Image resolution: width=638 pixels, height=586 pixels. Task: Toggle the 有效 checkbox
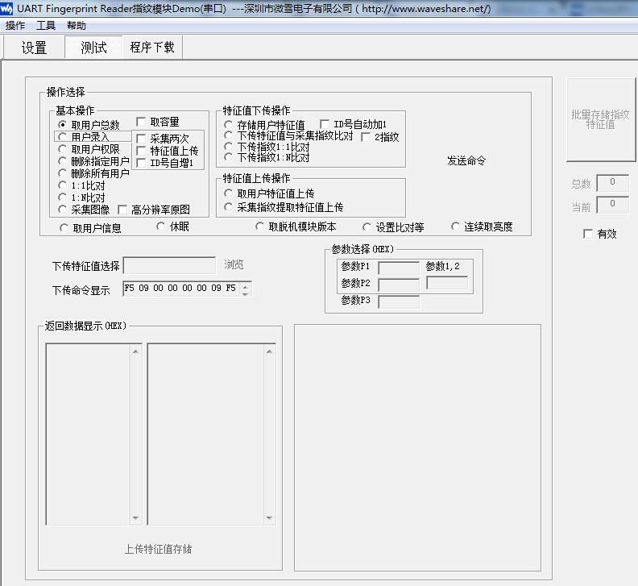point(587,234)
